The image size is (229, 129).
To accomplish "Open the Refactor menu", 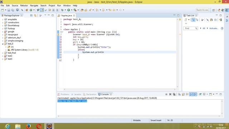I will [24, 6].
